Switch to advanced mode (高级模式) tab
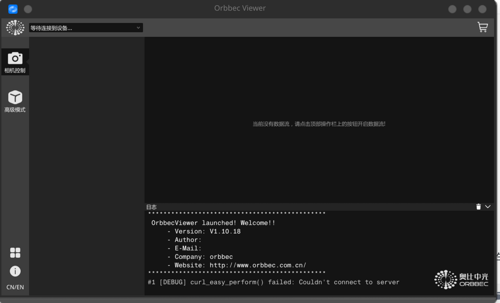The width and height of the screenshot is (500, 303). point(15,102)
